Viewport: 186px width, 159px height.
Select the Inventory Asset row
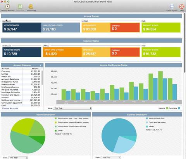[21, 84]
